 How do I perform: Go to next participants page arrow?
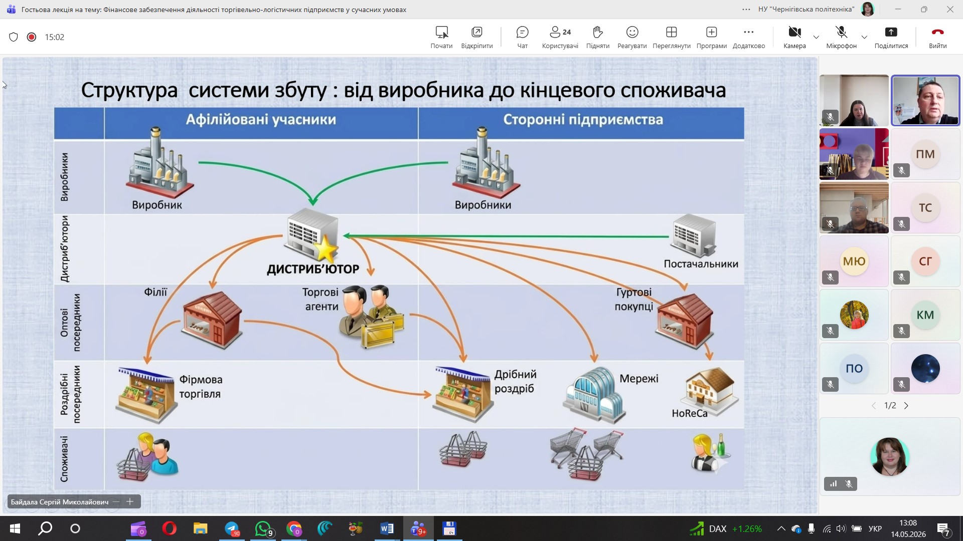click(906, 406)
